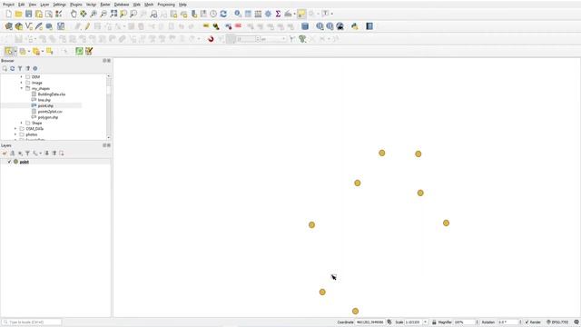Click the Coordinate field in status bar
581x327 pixels.
point(369,322)
